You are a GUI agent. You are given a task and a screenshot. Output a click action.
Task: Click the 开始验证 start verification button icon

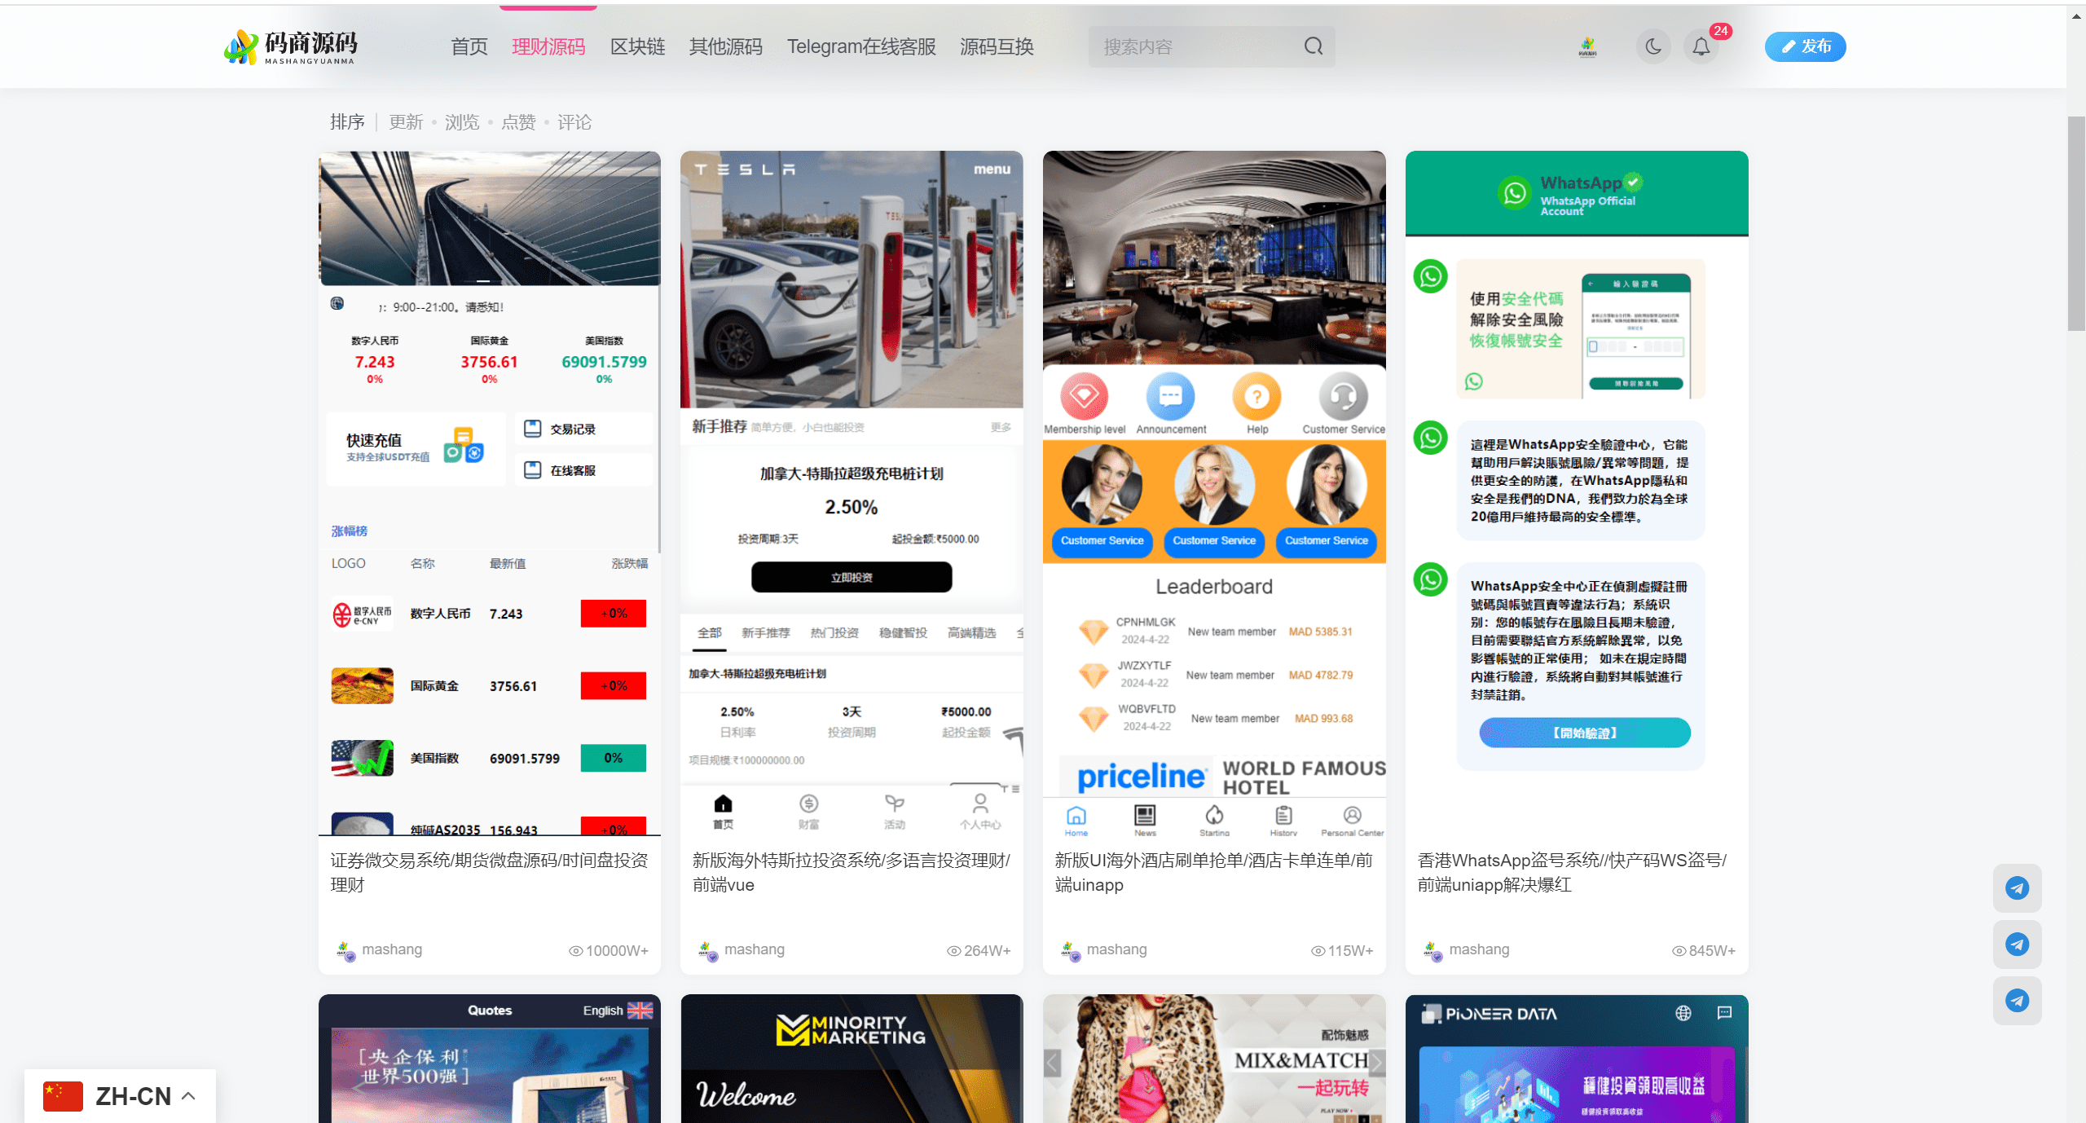pyautogui.click(x=1582, y=734)
